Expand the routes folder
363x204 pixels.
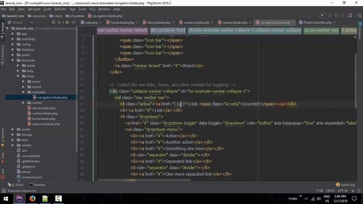click(12, 129)
